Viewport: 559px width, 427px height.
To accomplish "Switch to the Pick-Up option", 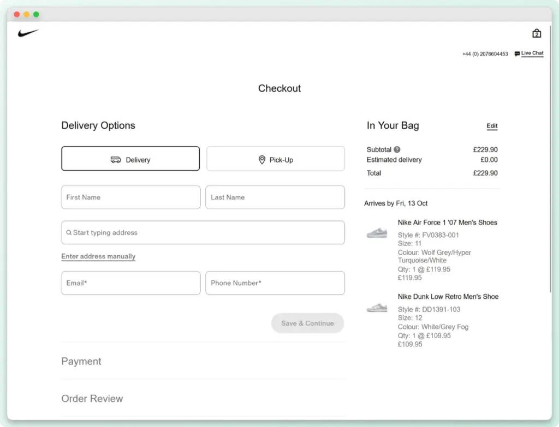I will (275, 159).
